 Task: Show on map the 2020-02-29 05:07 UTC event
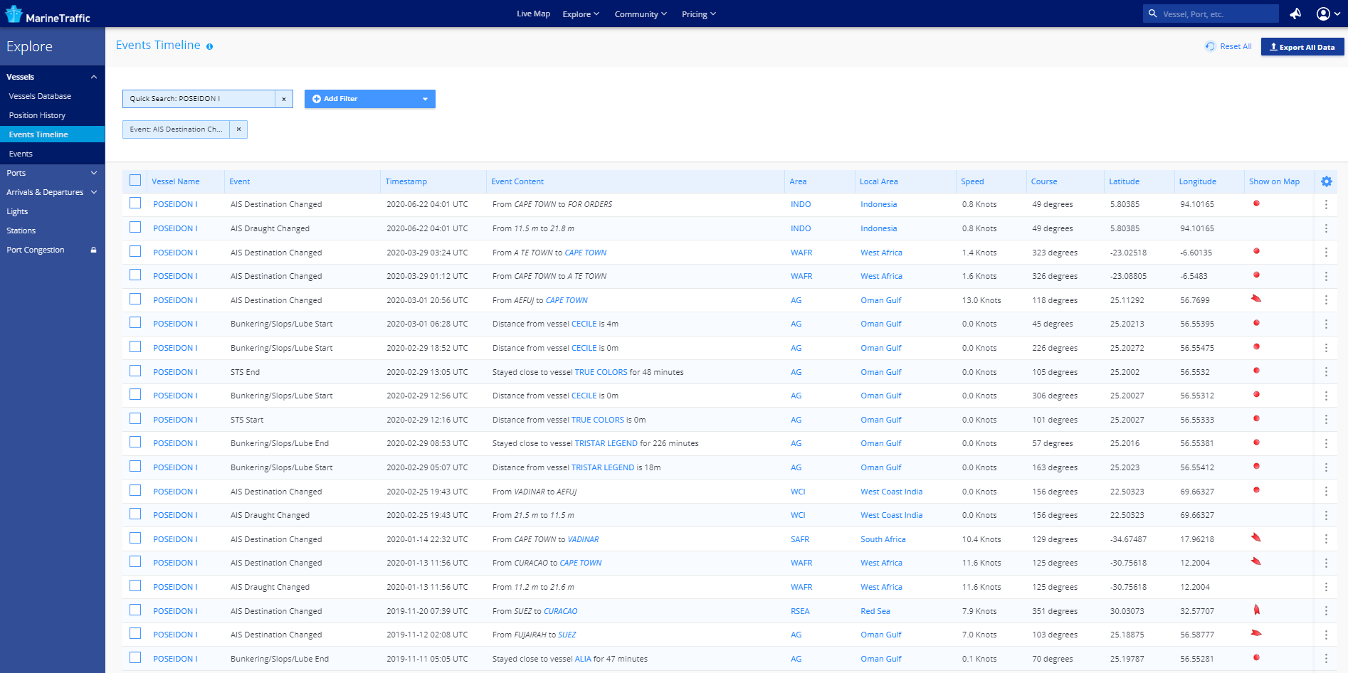[x=1256, y=466]
